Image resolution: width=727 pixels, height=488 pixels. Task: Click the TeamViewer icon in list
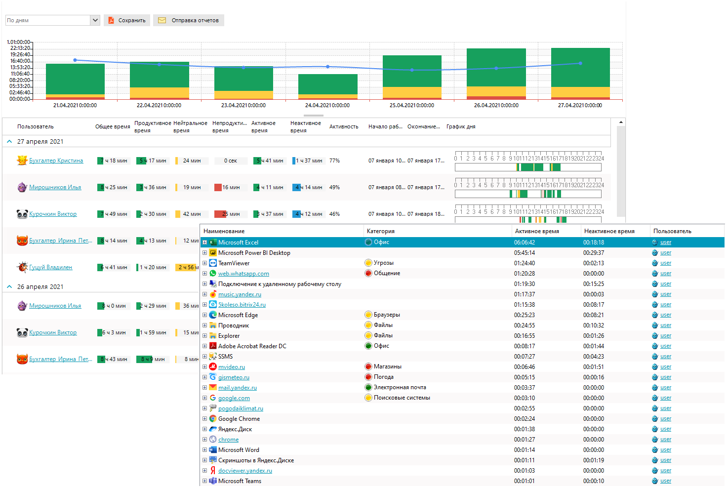coord(213,263)
